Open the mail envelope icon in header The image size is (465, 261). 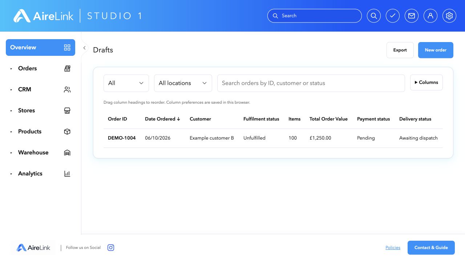click(412, 16)
